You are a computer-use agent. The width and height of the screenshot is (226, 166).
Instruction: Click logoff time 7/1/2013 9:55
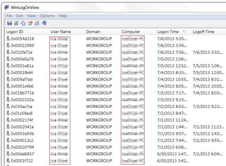point(208,140)
